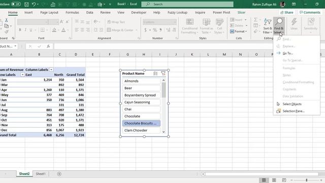Click the slicer scroll down arrow

coord(164,132)
